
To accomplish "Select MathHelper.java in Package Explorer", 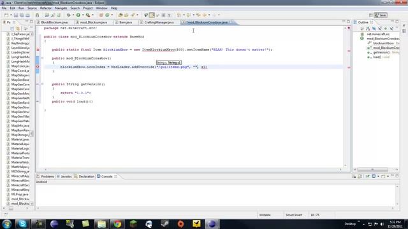I will click(20, 167).
